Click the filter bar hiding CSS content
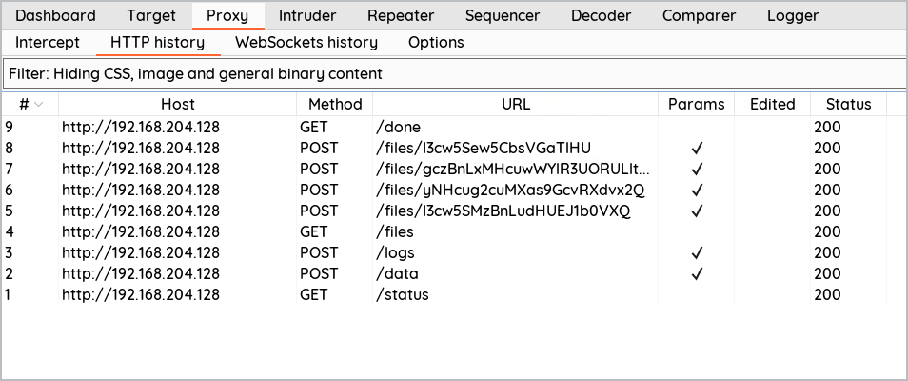Screen dimensions: 908x381 tap(454, 73)
